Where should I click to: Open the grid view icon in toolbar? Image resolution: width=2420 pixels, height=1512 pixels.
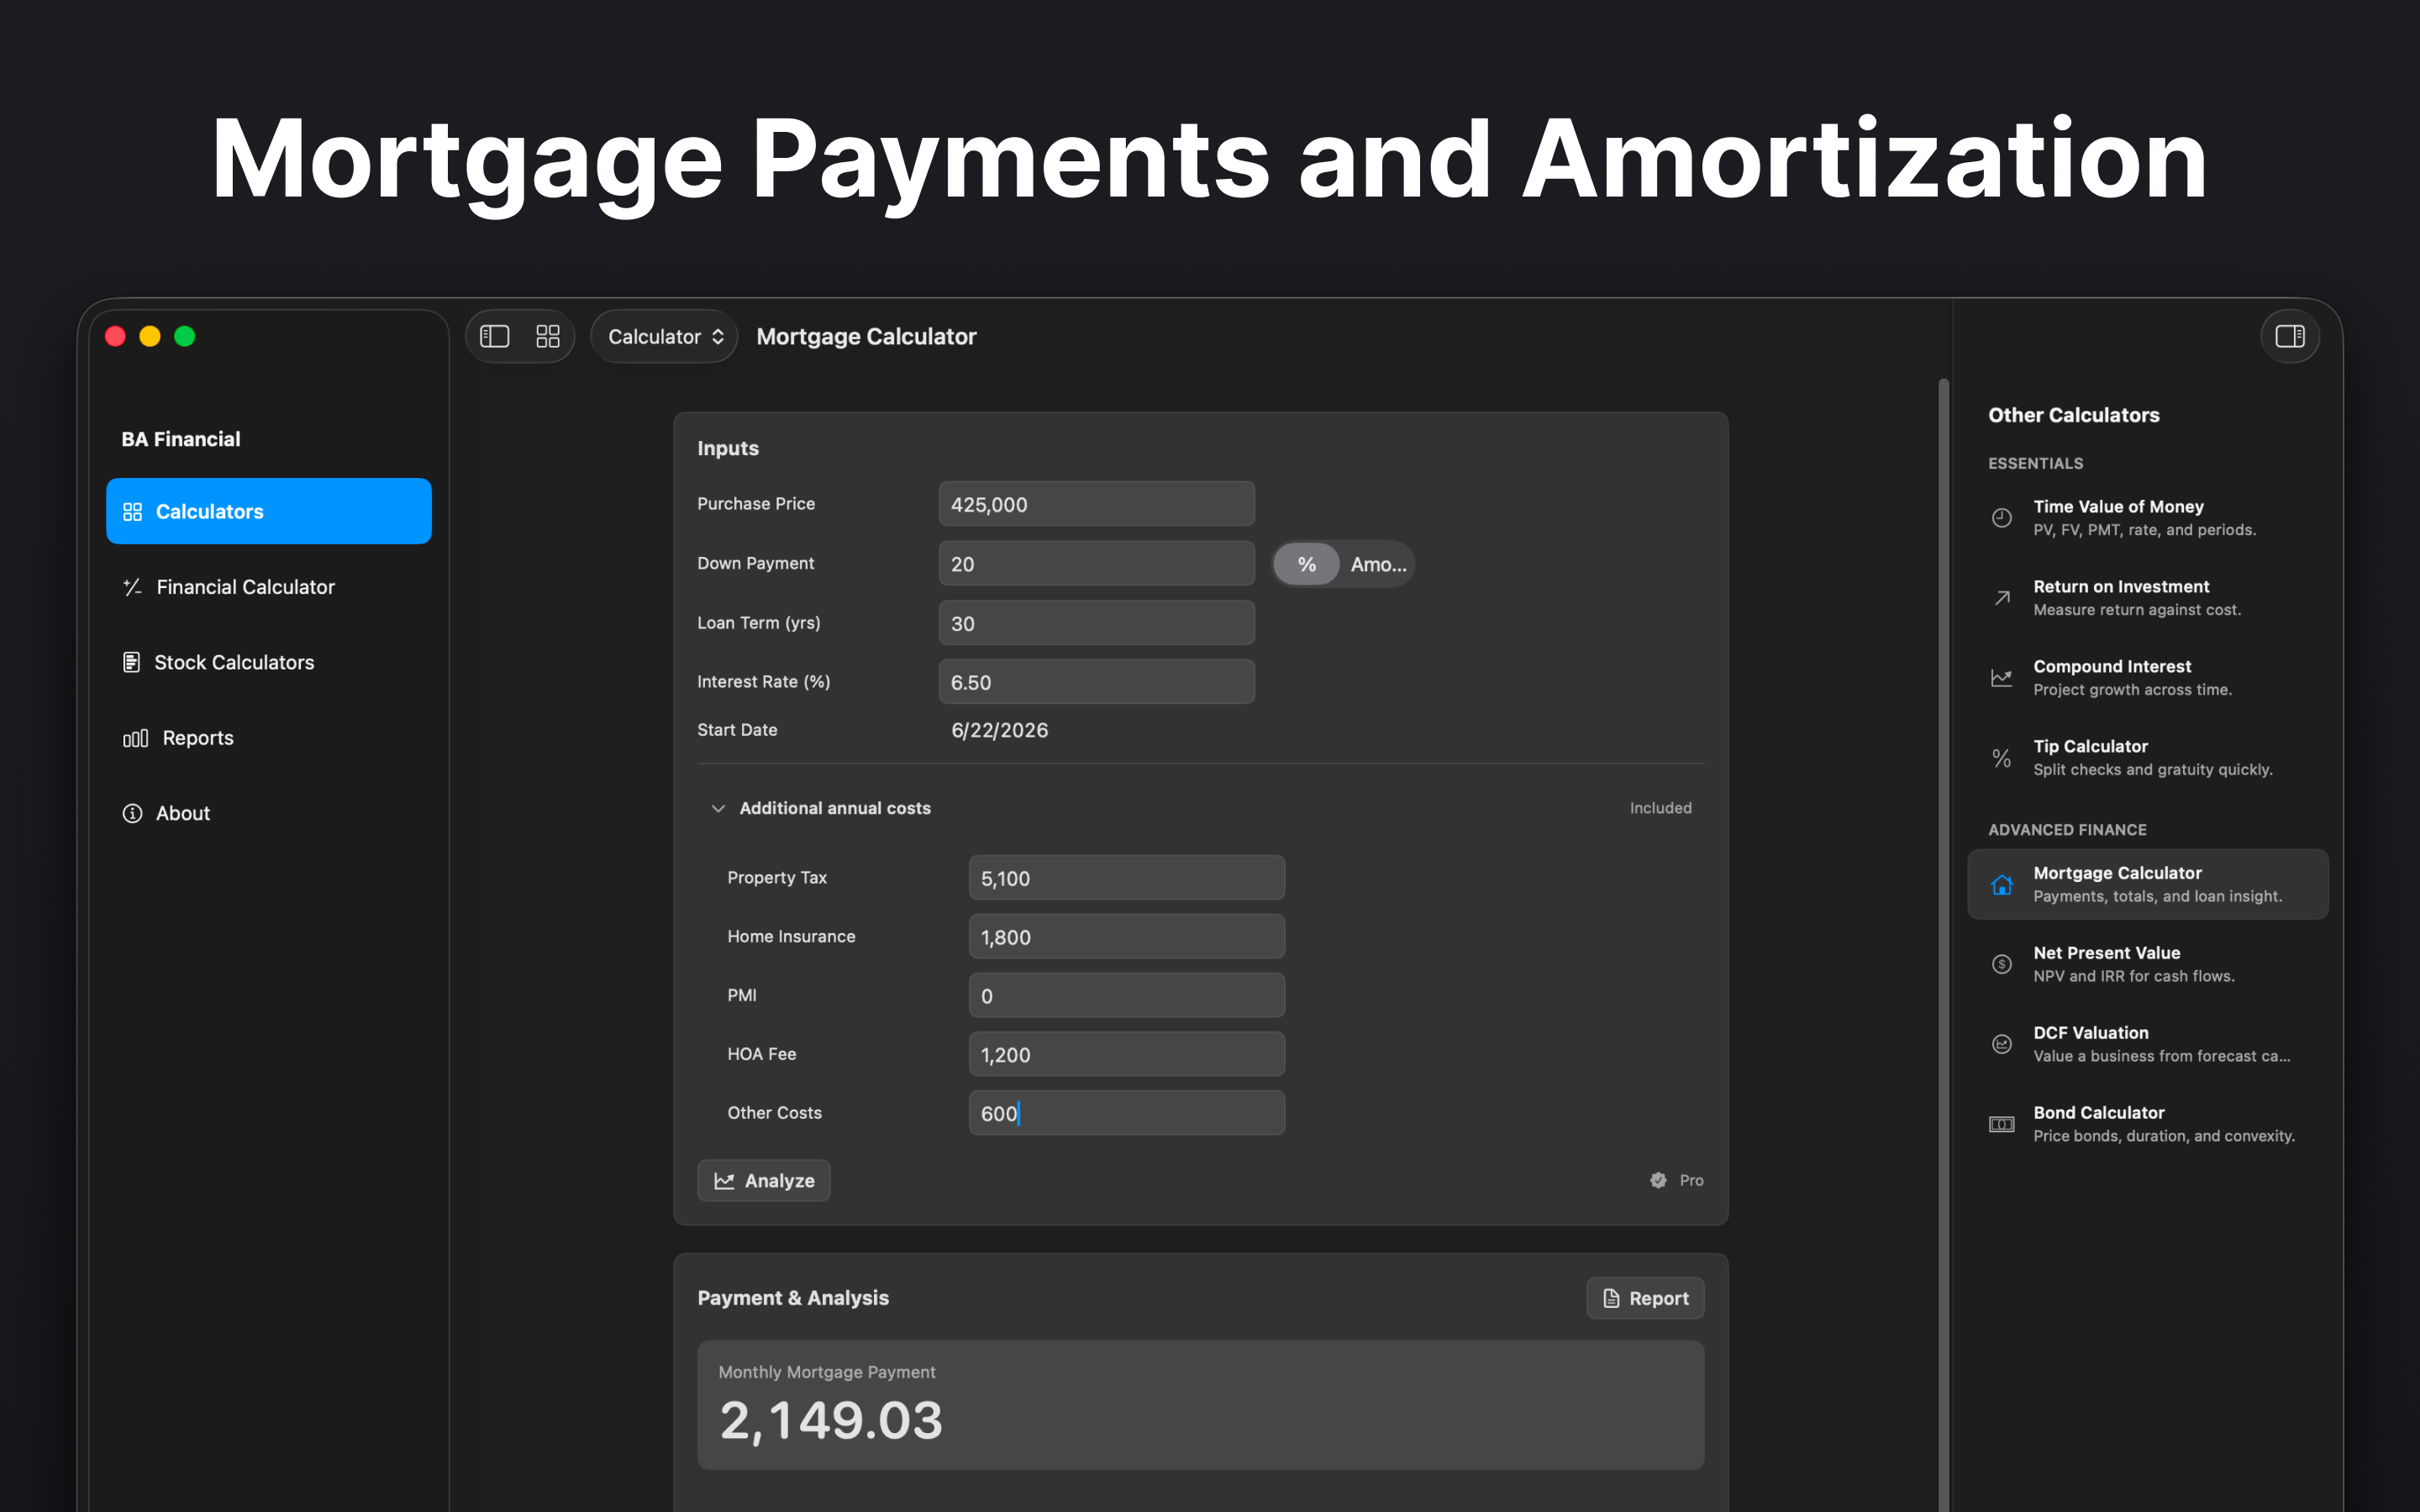[x=547, y=336]
